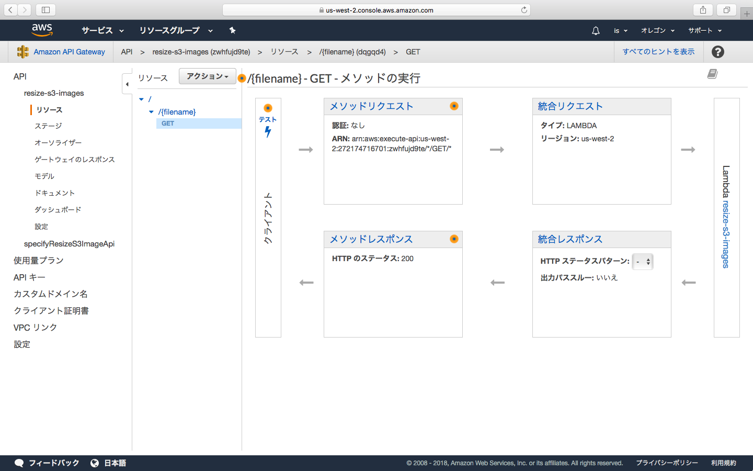Select ドキュメント in the sidebar
753x471 pixels.
(x=55, y=193)
